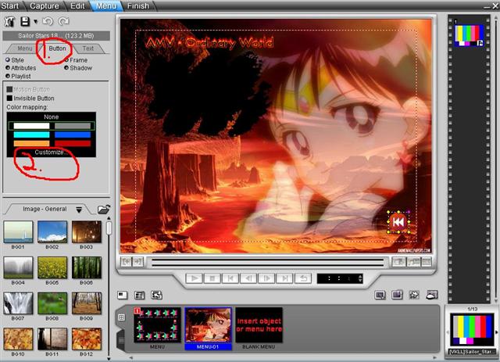Select the Attributes radio option
The image size is (500, 362).
[21, 68]
